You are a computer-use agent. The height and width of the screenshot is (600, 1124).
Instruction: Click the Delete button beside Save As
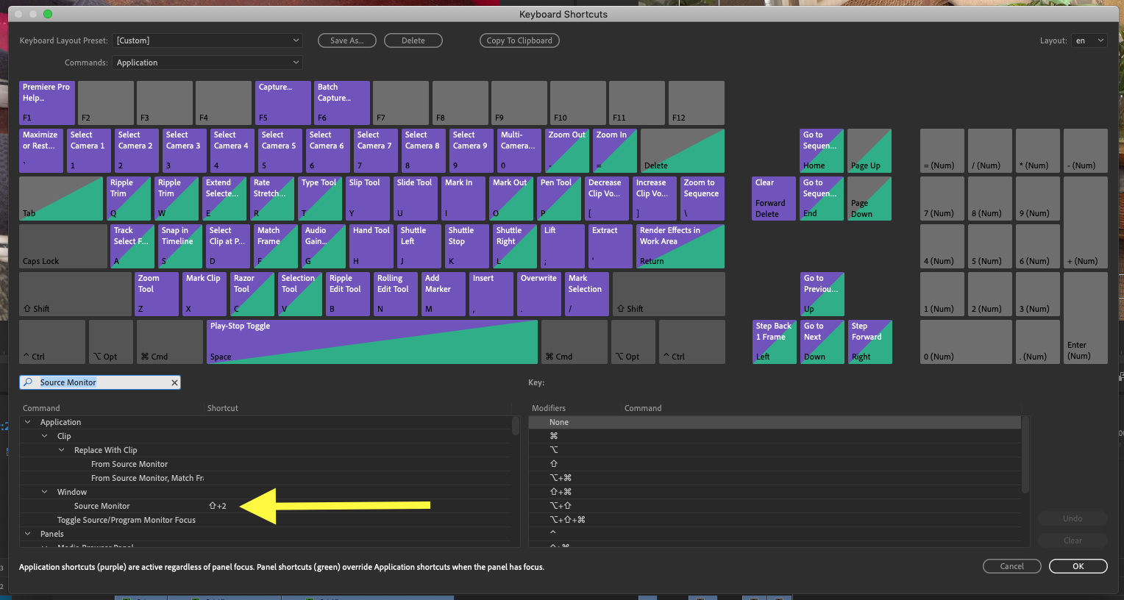(413, 40)
